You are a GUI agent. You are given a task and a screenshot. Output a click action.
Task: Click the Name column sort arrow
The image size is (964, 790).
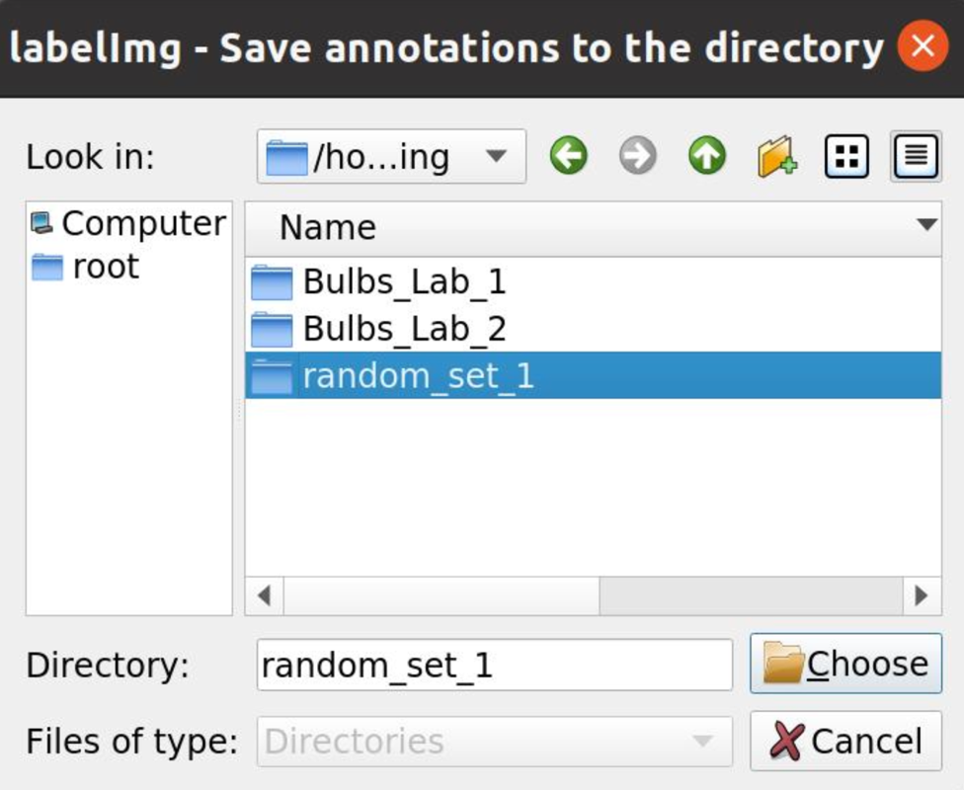tap(926, 225)
